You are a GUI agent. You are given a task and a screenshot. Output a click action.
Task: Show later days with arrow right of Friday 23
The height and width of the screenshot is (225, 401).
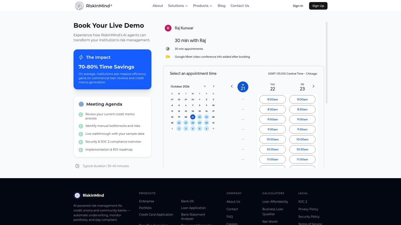[x=313, y=86]
